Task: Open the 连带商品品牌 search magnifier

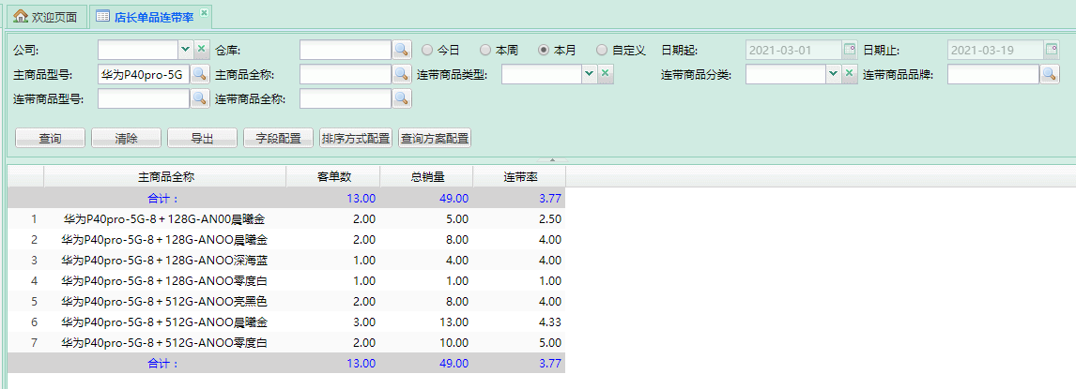Action: (1050, 75)
